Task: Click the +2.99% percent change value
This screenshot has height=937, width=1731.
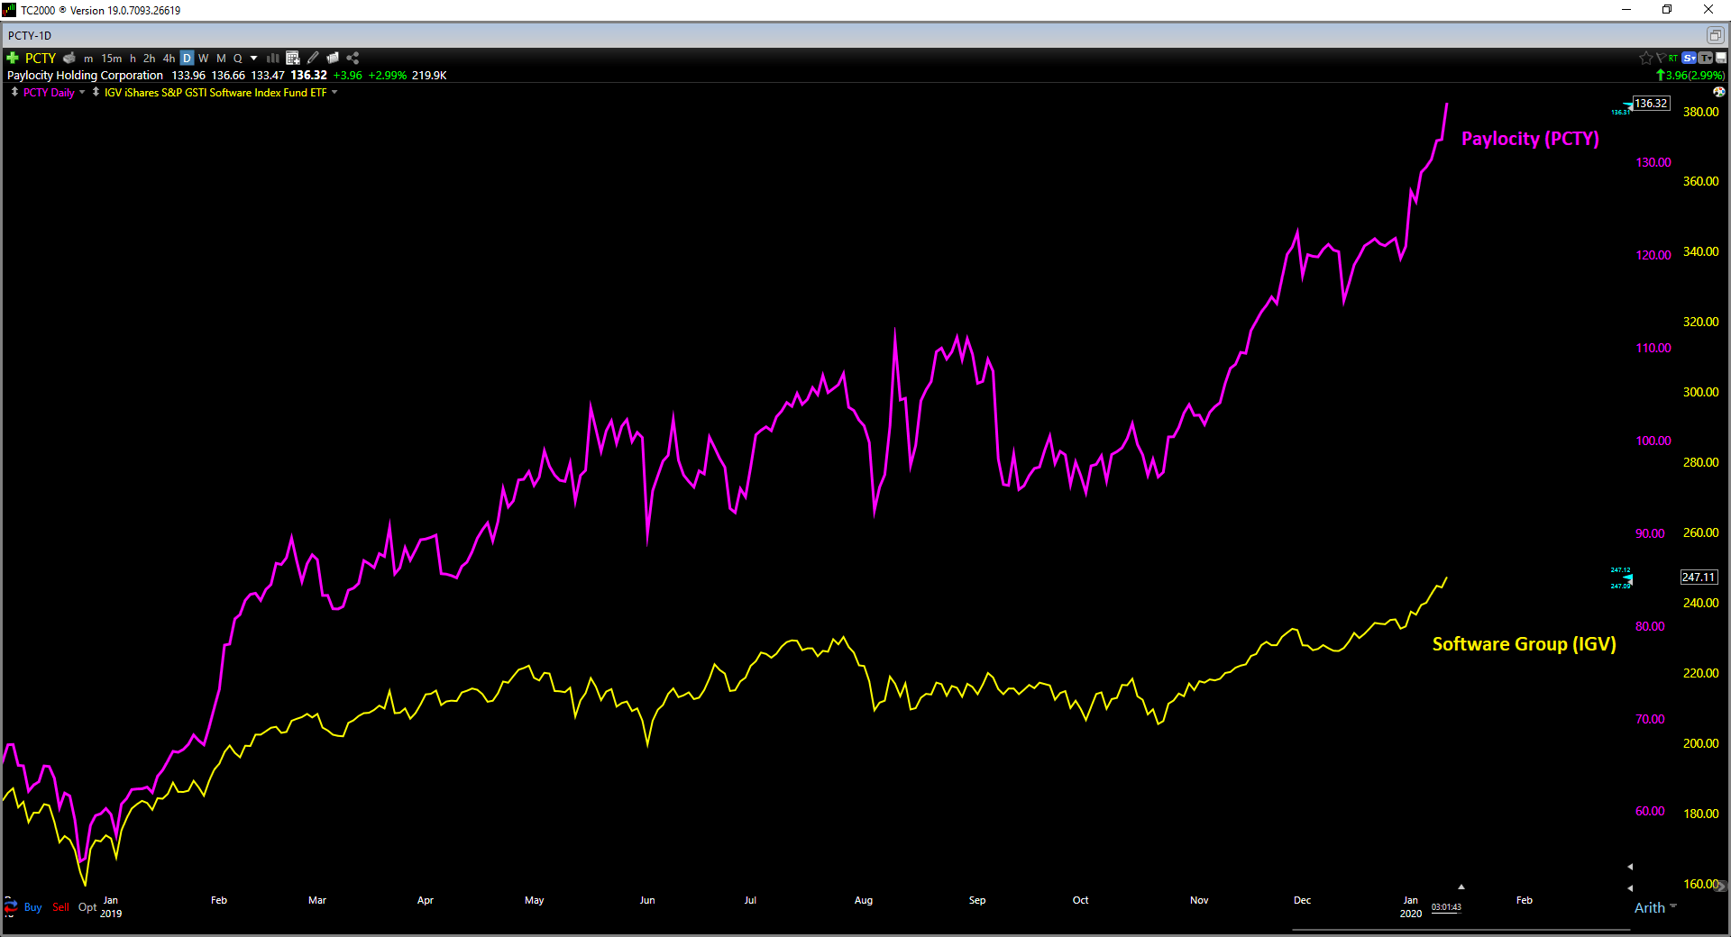Action: pyautogui.click(x=388, y=76)
